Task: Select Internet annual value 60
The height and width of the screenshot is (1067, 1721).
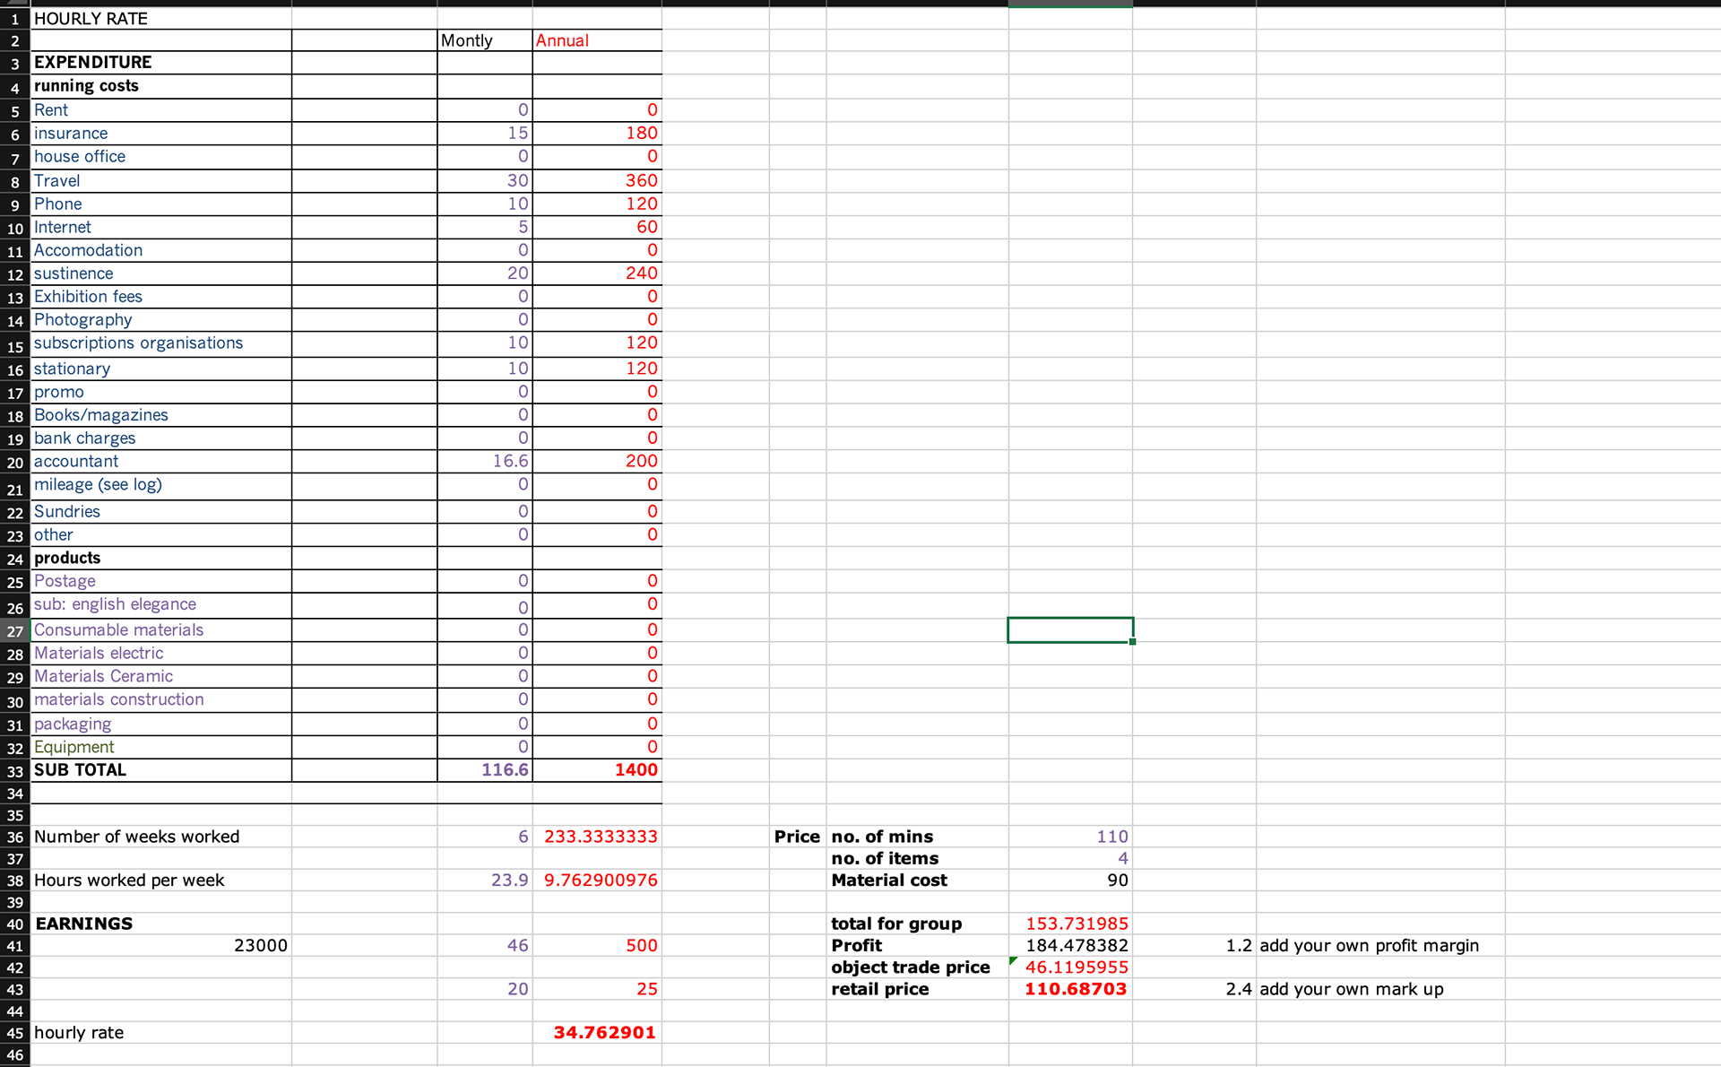Action: coord(597,228)
